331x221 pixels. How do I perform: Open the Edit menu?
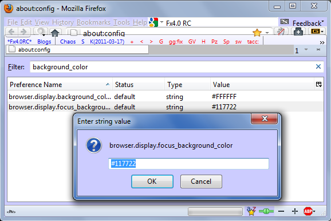coord(26,22)
